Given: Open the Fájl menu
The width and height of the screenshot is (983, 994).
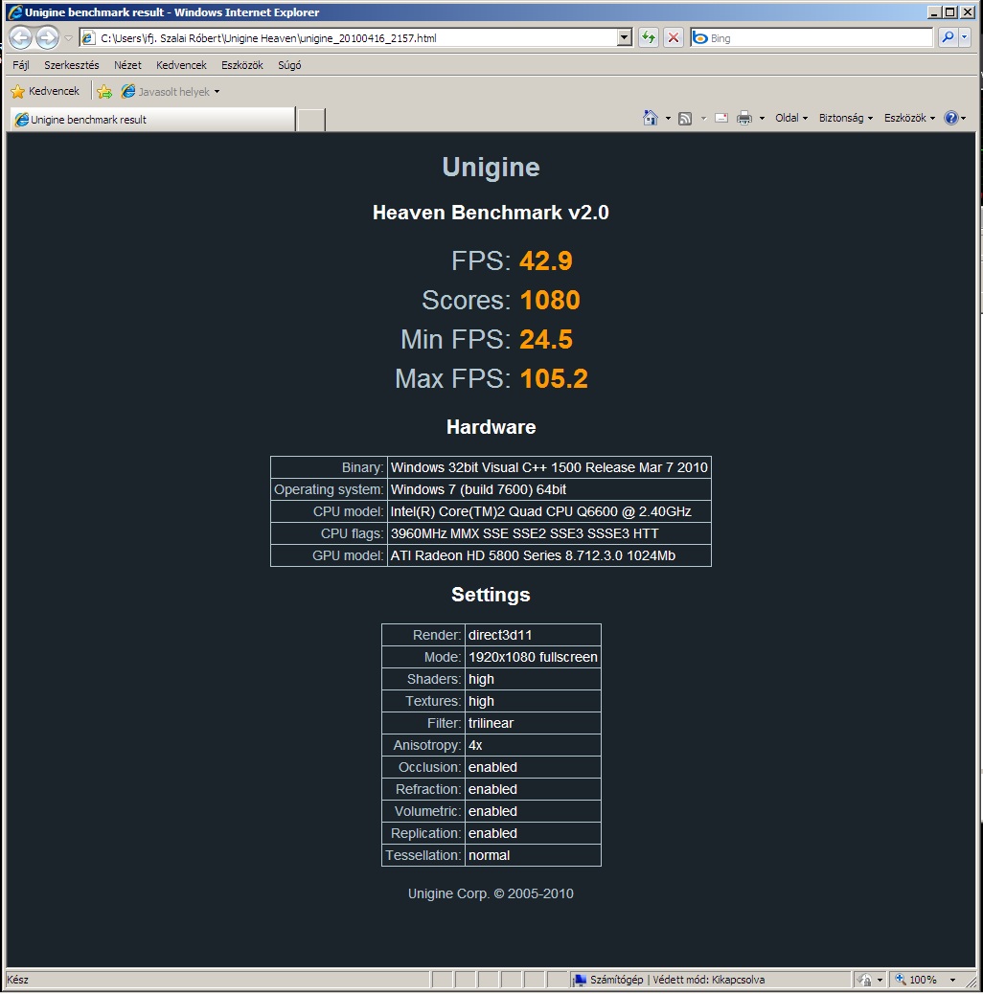Looking at the screenshot, I should click(21, 65).
